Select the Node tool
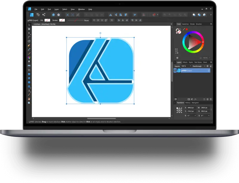Screen dimensions: 239x183 pyautogui.click(x=29, y=37)
